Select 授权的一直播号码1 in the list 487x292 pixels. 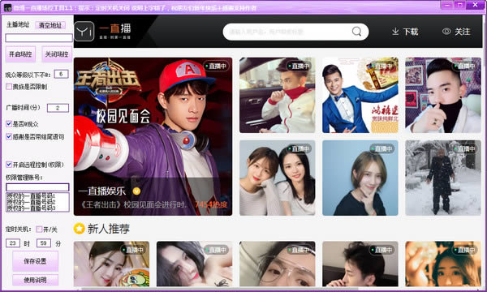point(31,196)
